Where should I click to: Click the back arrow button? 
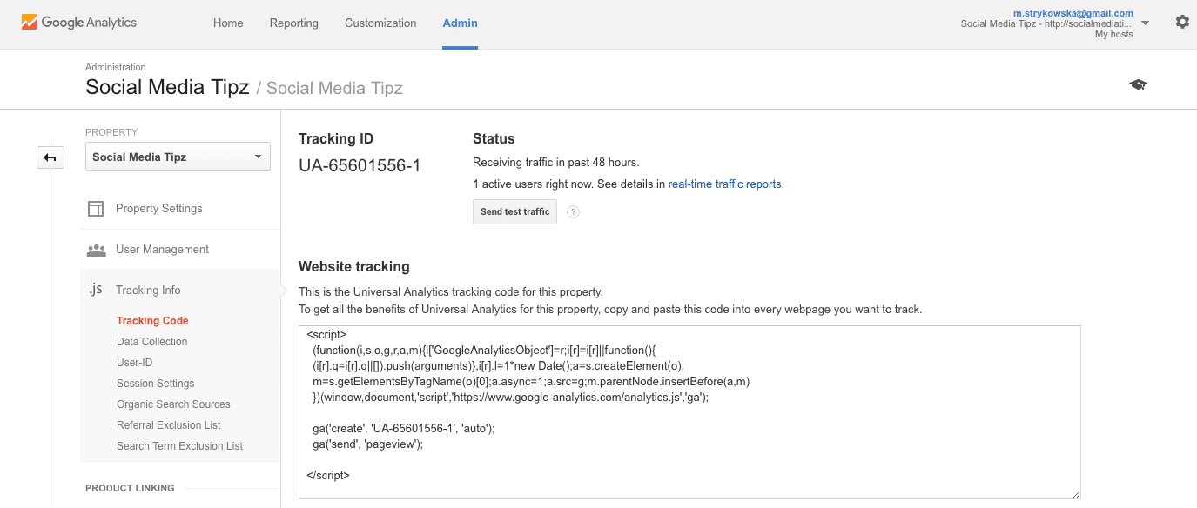[50, 157]
